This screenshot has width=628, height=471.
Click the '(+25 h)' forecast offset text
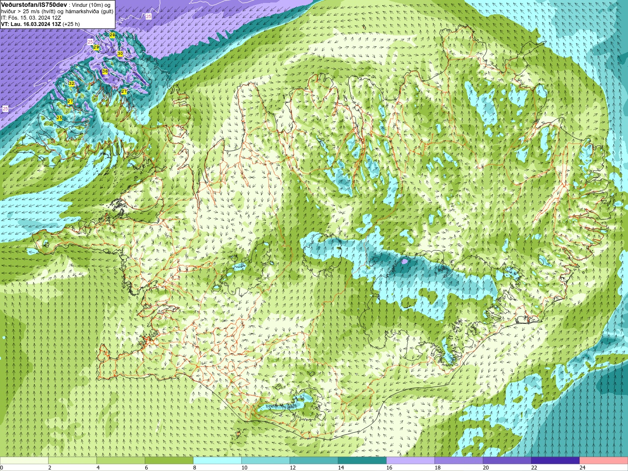[x=71, y=24]
